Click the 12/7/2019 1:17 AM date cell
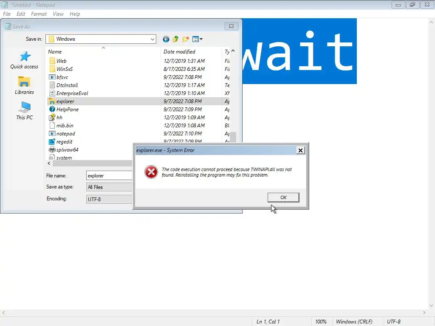The height and width of the screenshot is (326, 435). [x=184, y=85]
